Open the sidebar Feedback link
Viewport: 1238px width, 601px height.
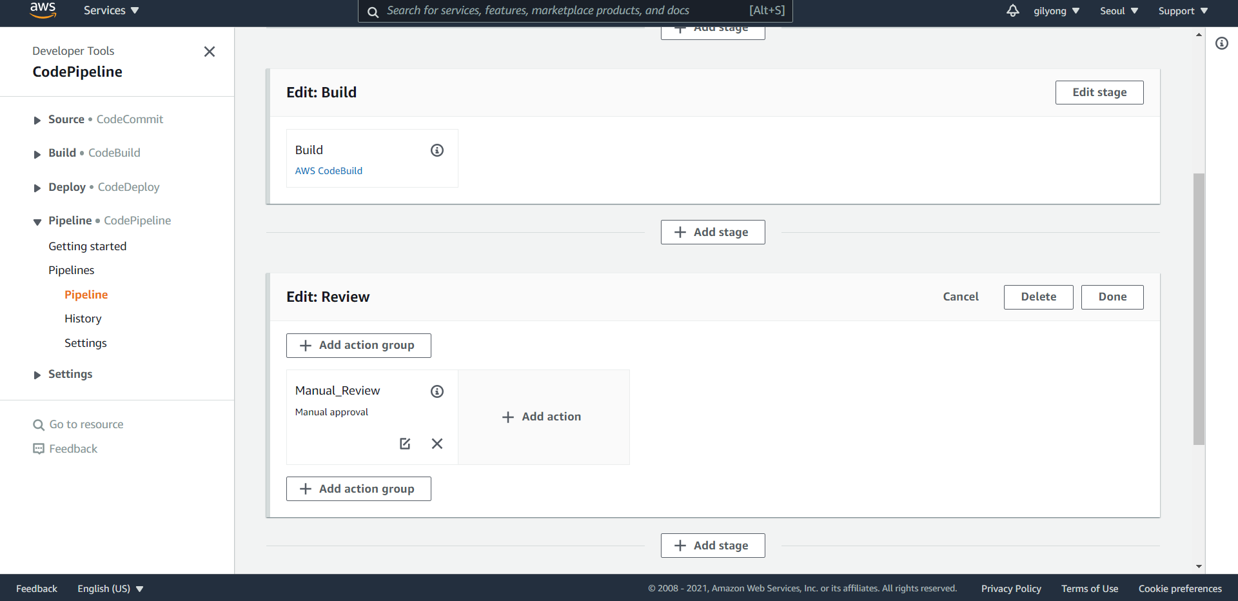tap(65, 449)
